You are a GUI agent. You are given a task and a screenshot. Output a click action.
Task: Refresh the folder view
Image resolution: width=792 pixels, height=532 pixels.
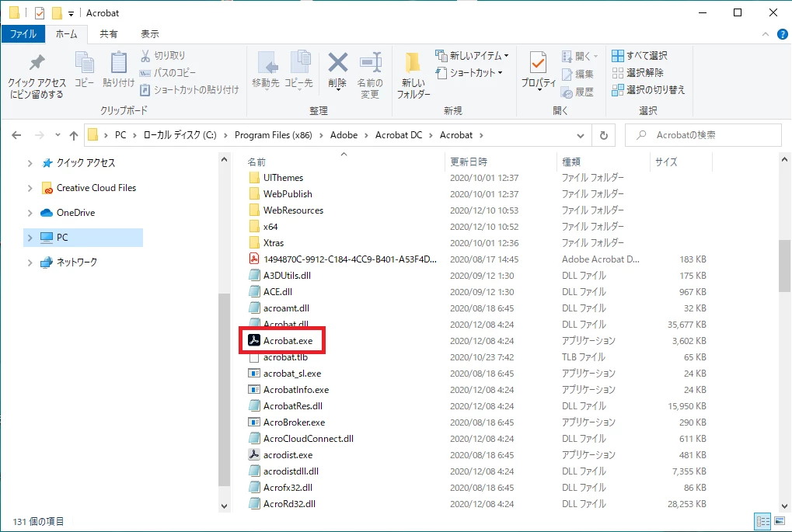pyautogui.click(x=604, y=135)
